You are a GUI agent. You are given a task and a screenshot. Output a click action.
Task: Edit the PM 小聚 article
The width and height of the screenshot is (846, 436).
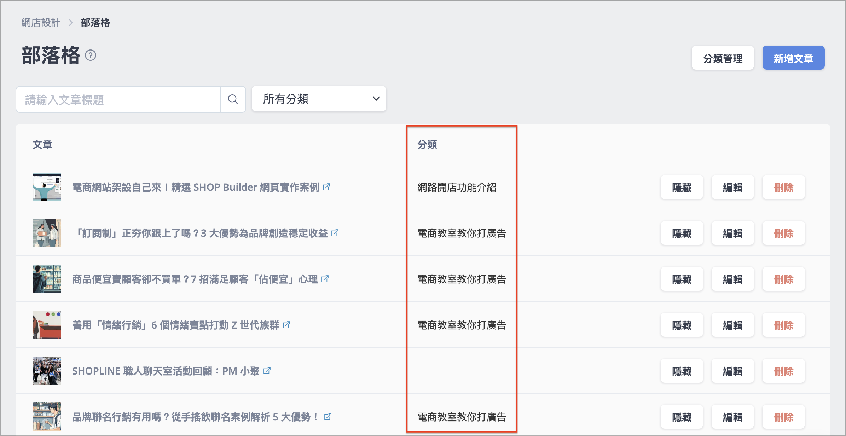click(732, 371)
